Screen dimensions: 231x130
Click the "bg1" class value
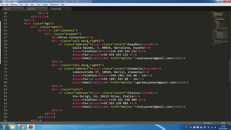[x=47, y=23]
